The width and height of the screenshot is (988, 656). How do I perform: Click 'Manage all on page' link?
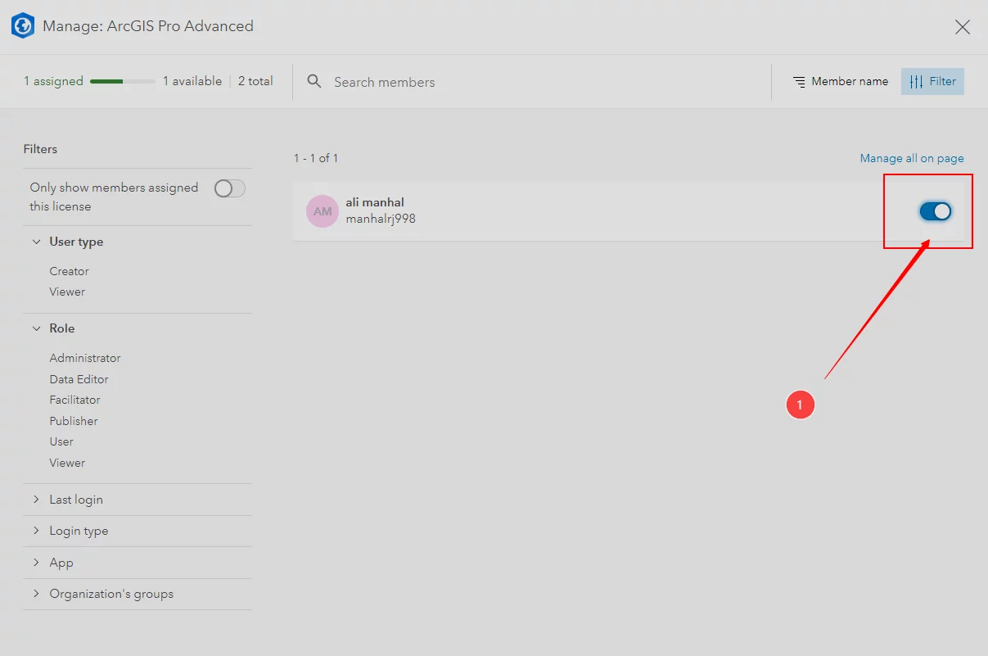(912, 158)
